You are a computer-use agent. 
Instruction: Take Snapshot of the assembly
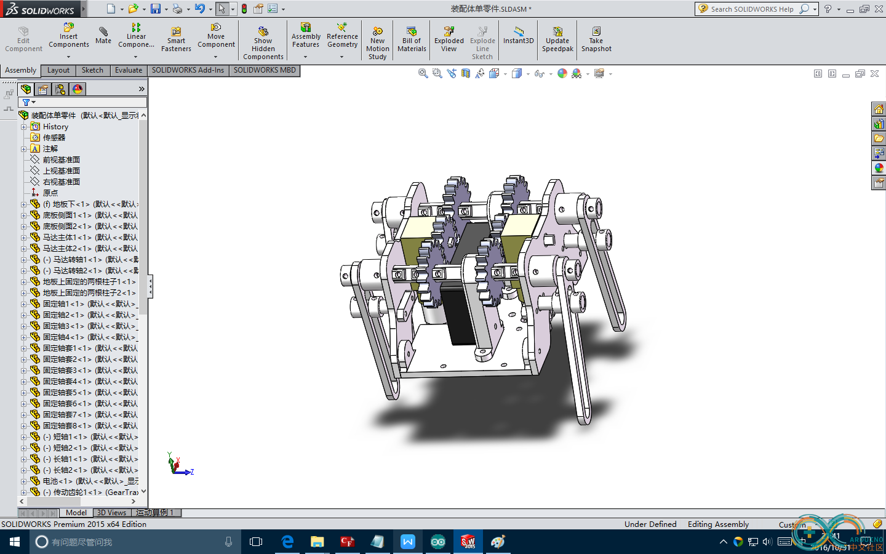point(596,39)
